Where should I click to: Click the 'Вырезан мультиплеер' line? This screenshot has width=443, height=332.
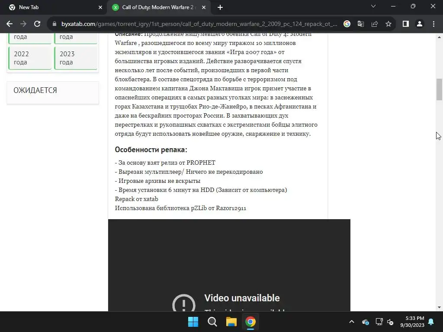click(x=189, y=172)
